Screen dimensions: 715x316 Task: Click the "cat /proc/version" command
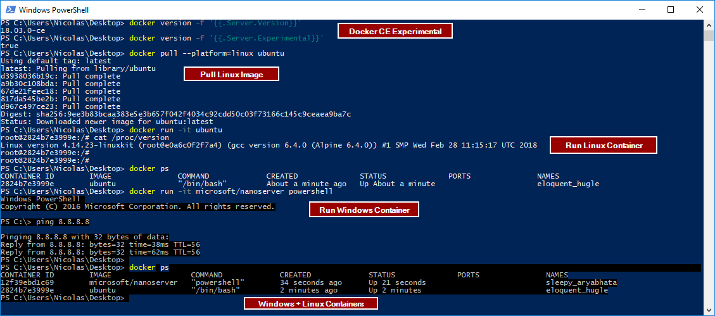click(131, 137)
